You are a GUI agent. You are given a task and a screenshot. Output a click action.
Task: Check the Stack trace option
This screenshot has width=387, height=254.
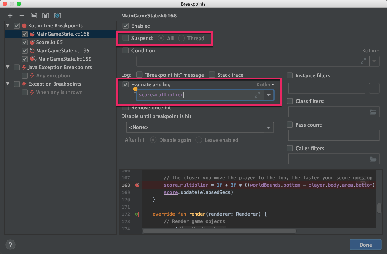click(x=212, y=75)
